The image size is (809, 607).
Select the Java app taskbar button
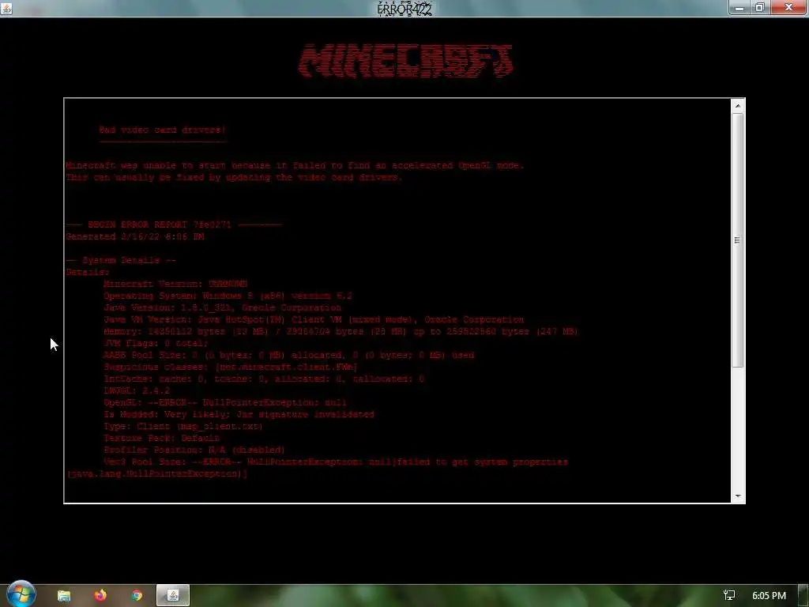(173, 596)
